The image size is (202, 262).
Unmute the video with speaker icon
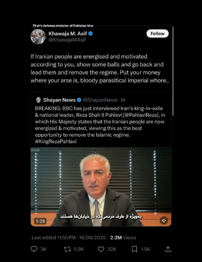tap(164, 220)
